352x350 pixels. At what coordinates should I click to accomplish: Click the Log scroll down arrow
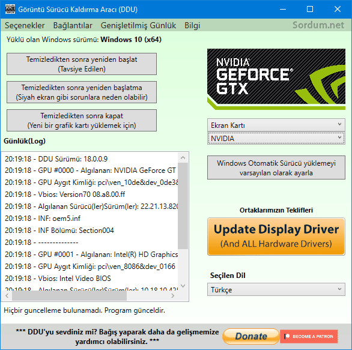[x=183, y=286]
